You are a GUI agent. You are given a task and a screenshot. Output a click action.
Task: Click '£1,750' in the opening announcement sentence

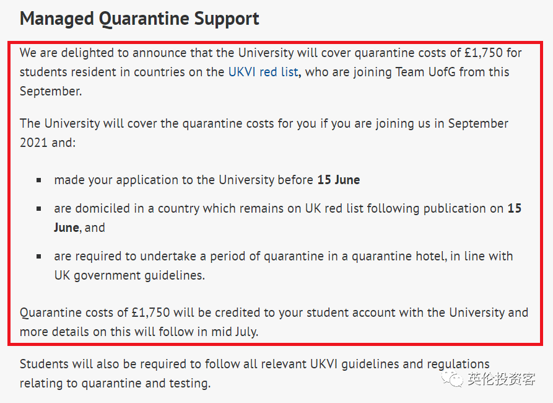(484, 53)
